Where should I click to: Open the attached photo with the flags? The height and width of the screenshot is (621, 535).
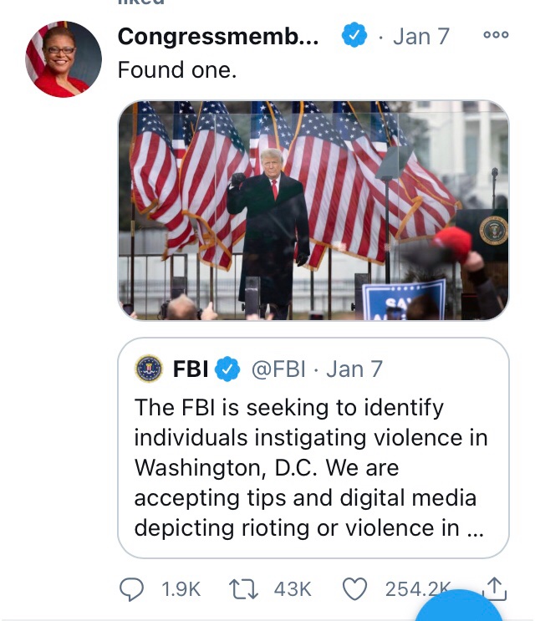point(313,210)
